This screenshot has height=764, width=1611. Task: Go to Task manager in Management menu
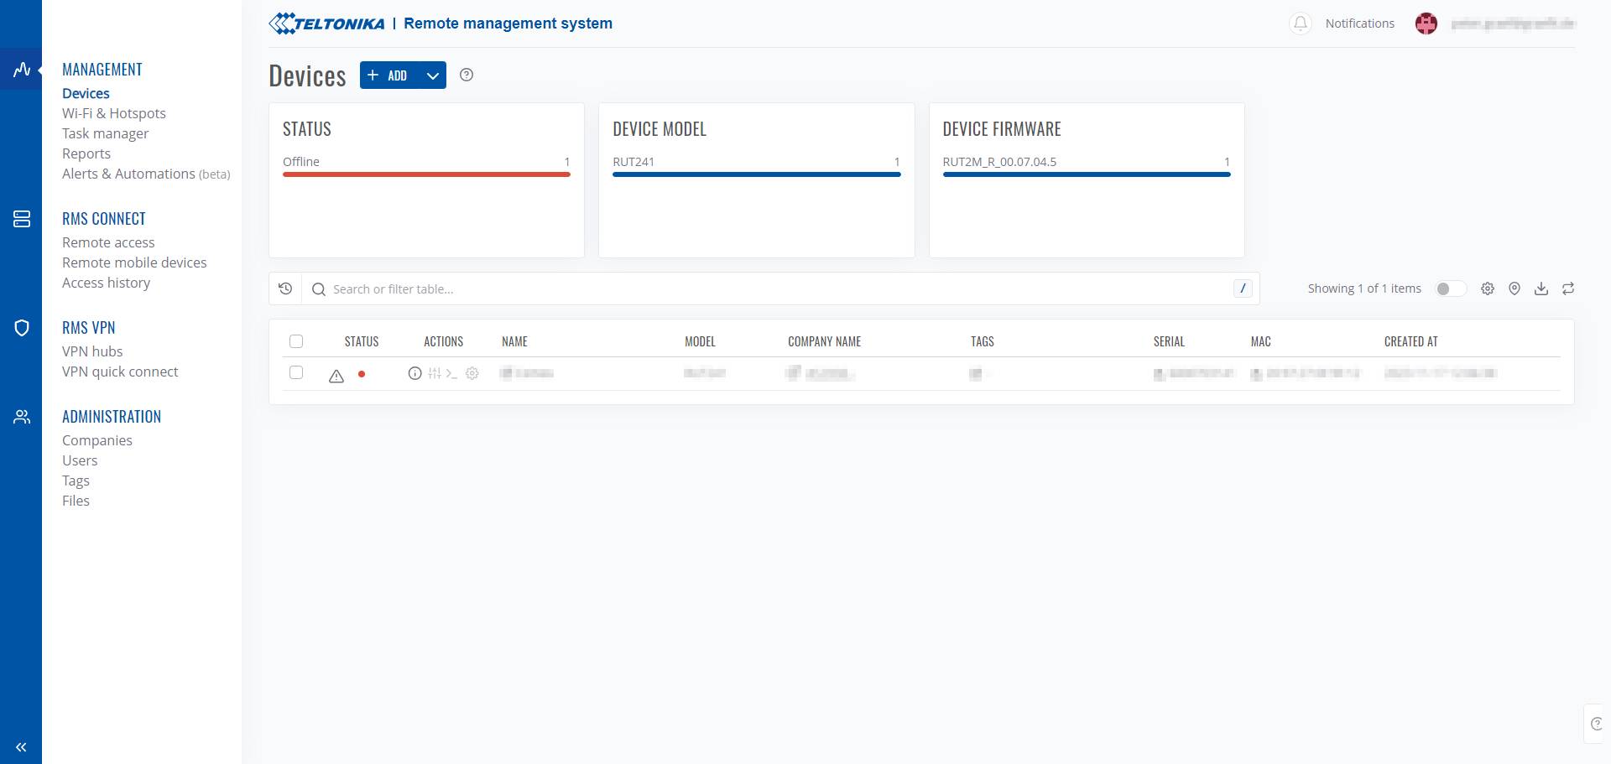[105, 133]
